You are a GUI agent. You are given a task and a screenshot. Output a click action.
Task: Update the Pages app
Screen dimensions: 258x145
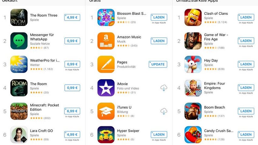[x=158, y=64]
